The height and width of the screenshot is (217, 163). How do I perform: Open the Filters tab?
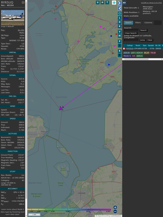[138, 23]
